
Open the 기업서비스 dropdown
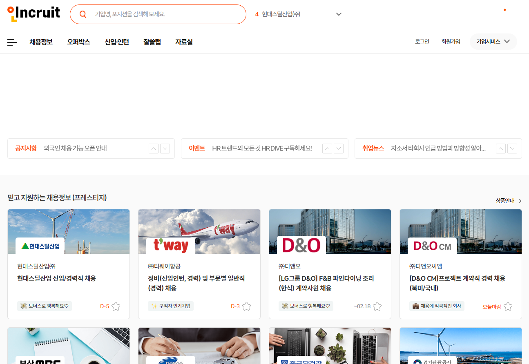(493, 42)
